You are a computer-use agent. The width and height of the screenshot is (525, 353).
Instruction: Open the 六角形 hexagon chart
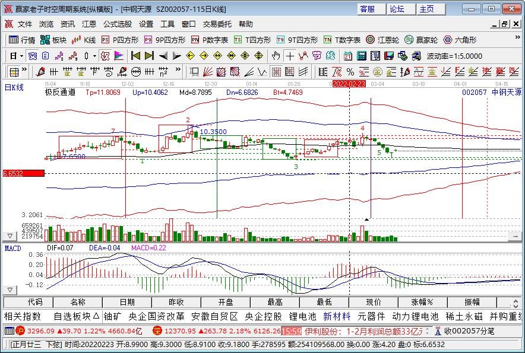pos(460,40)
